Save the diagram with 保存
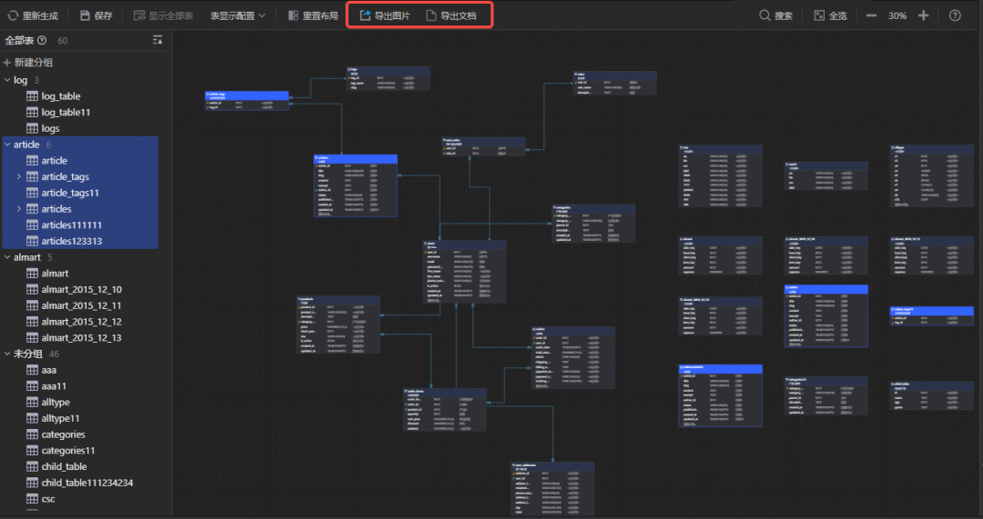This screenshot has width=983, height=519. 96,15
